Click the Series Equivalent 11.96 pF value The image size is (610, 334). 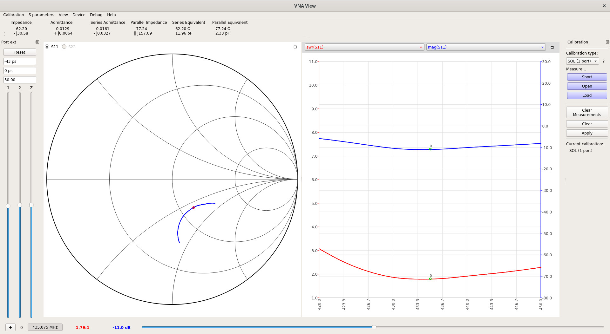pyautogui.click(x=184, y=33)
